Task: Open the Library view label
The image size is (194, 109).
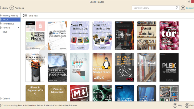Action: point(5,8)
